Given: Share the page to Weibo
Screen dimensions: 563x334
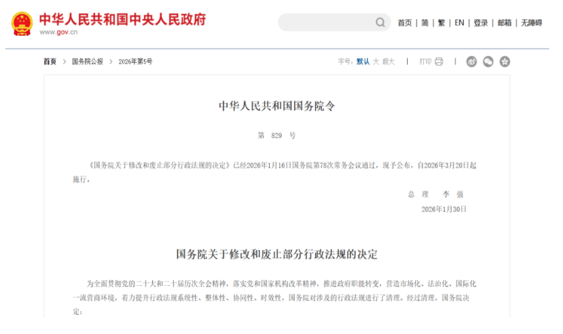Looking at the screenshot, I should point(472,61).
